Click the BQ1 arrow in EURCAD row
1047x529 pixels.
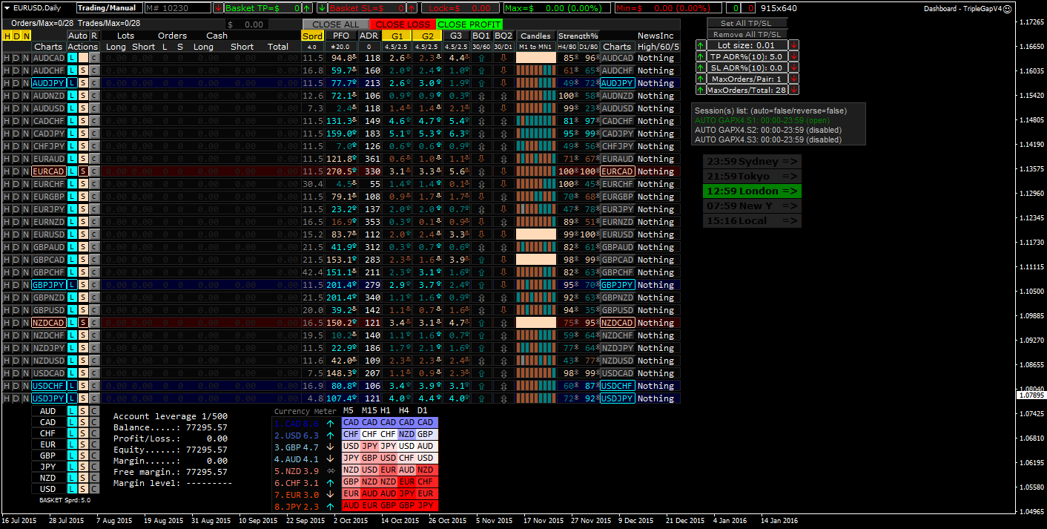481,171
